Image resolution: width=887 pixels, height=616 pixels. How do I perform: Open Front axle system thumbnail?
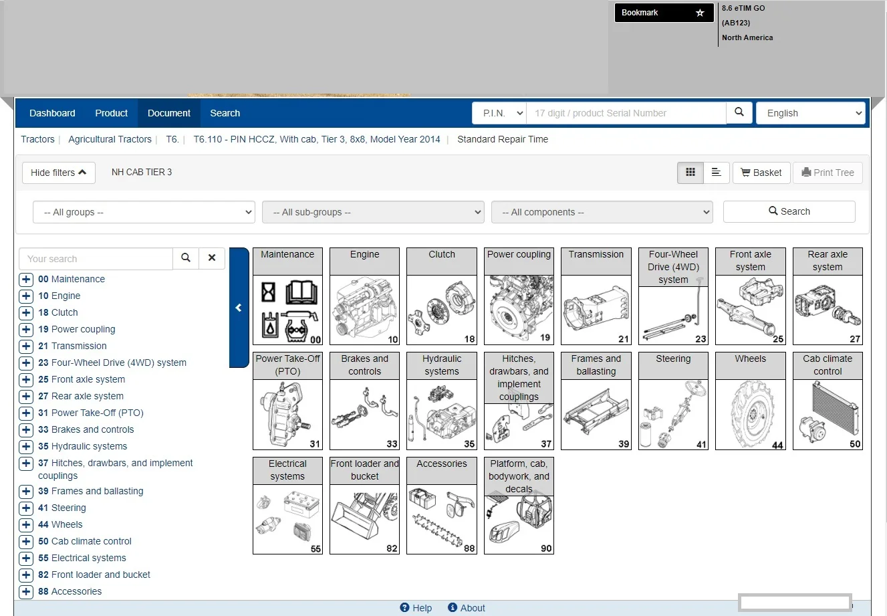tap(751, 296)
